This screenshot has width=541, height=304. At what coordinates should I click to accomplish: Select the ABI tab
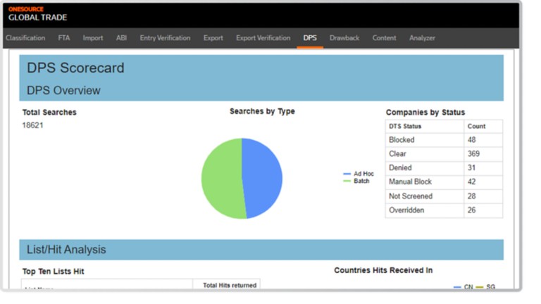(121, 38)
